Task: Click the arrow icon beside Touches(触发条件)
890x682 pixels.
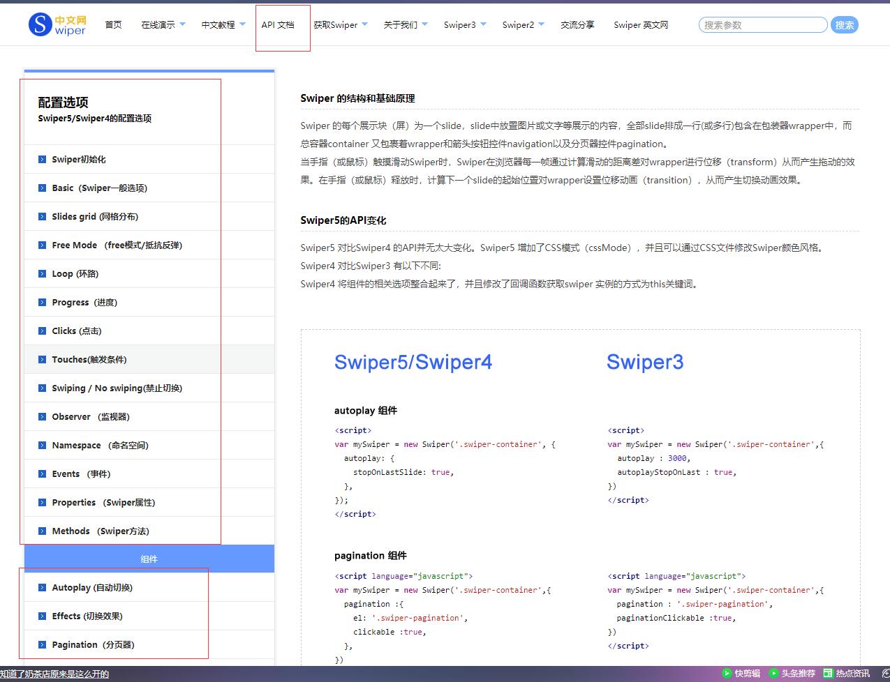Action: (x=43, y=360)
